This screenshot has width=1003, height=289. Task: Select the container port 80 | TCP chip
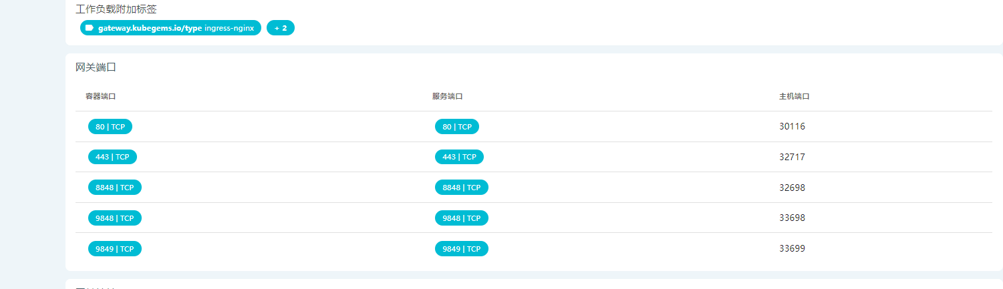(110, 127)
